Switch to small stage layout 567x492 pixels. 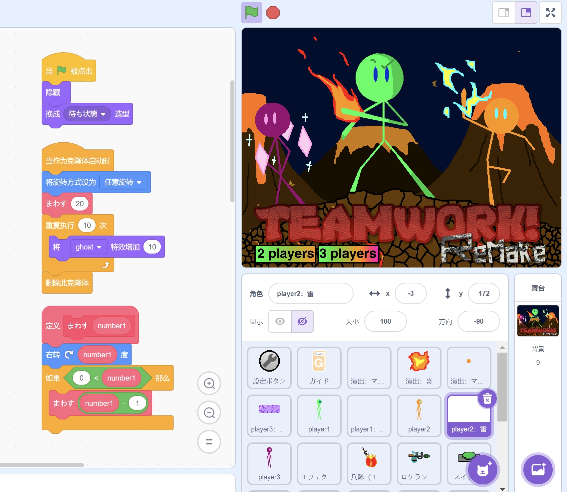coord(503,13)
